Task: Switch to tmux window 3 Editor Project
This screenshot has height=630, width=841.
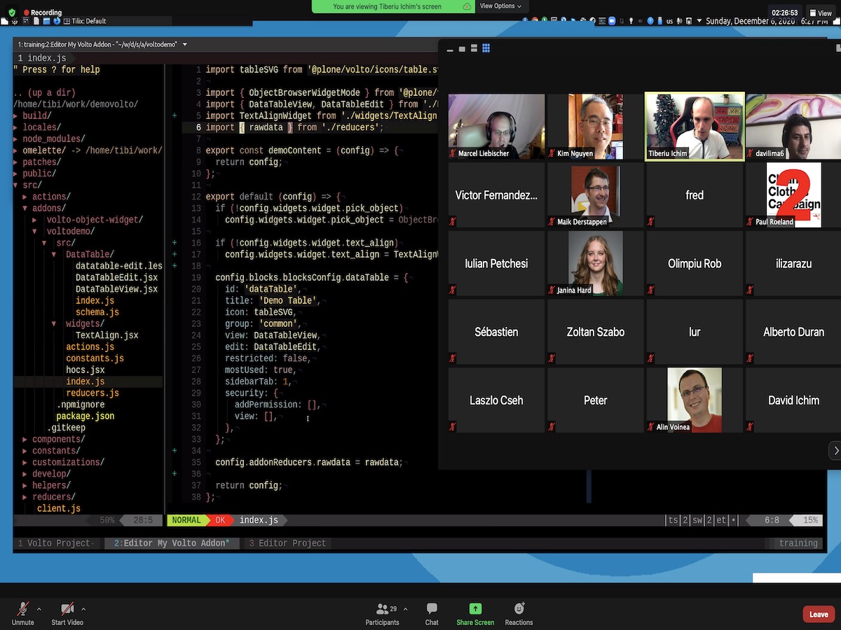Action: (x=287, y=543)
